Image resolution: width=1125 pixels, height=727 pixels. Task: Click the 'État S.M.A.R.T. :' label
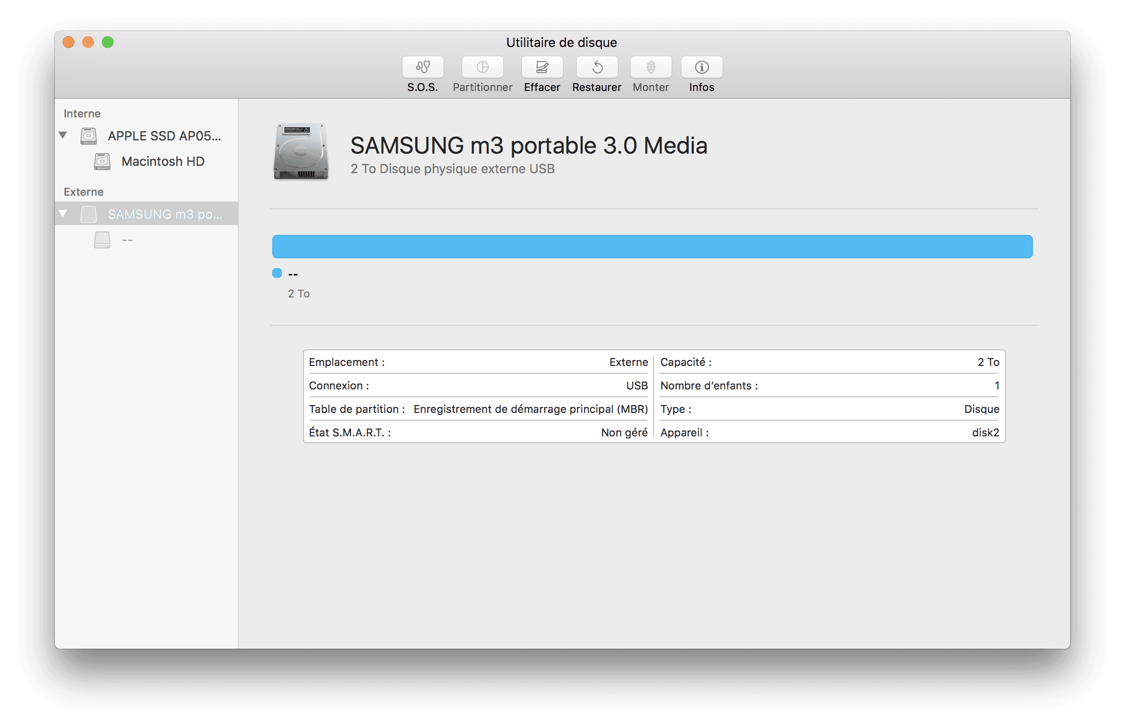[350, 432]
